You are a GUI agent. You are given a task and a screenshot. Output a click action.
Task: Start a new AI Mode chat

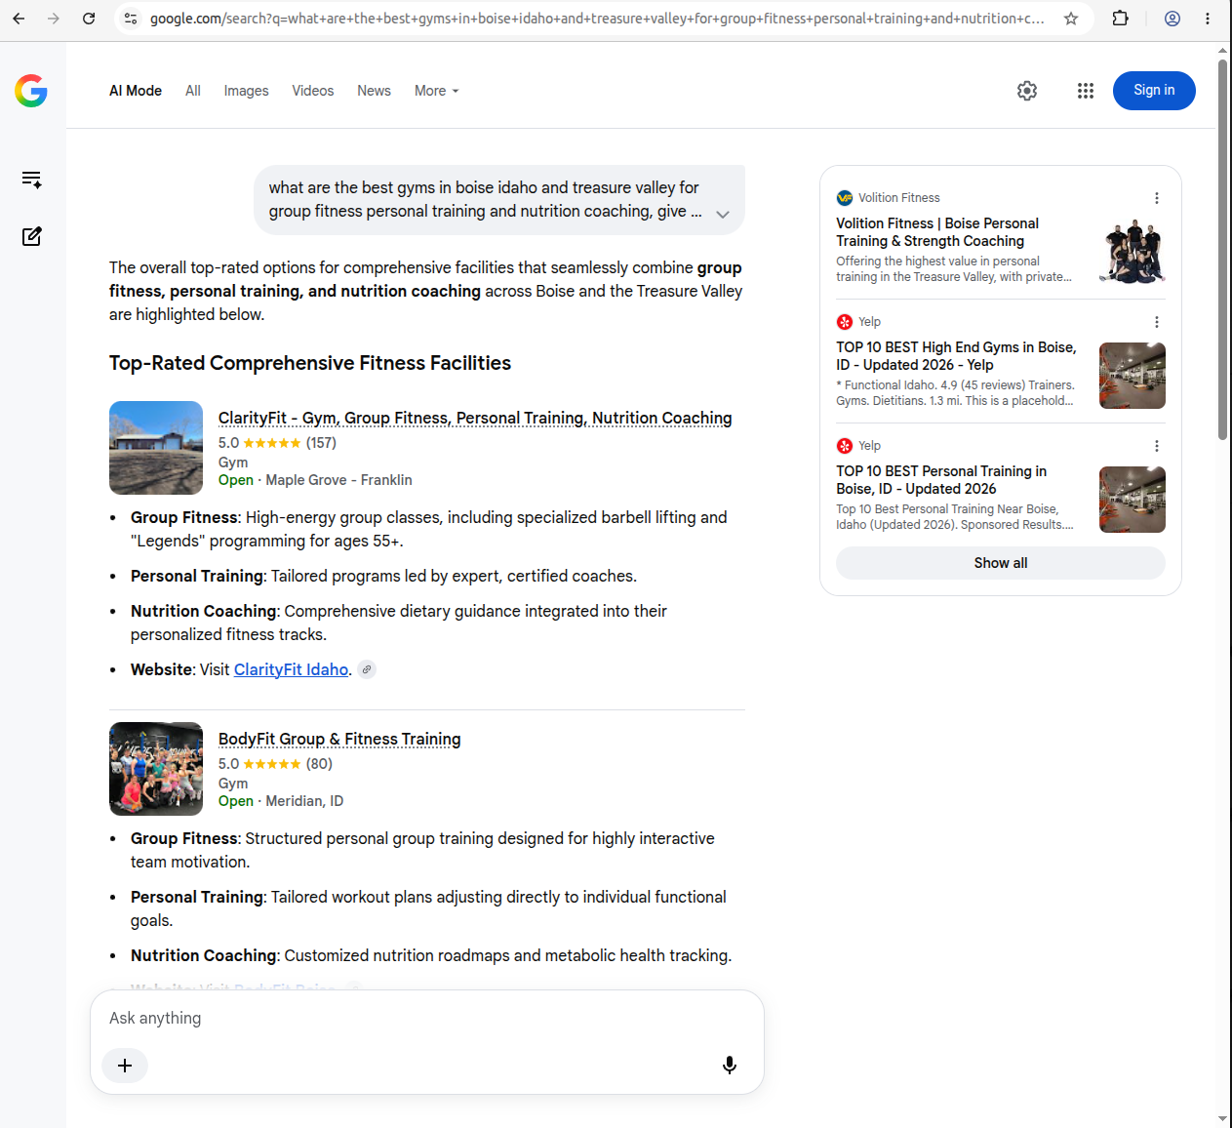click(x=31, y=236)
